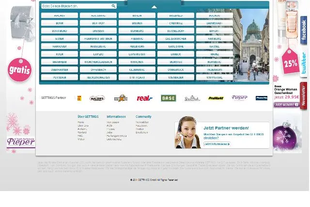Click the Vienna city photo

[x=251, y=45]
